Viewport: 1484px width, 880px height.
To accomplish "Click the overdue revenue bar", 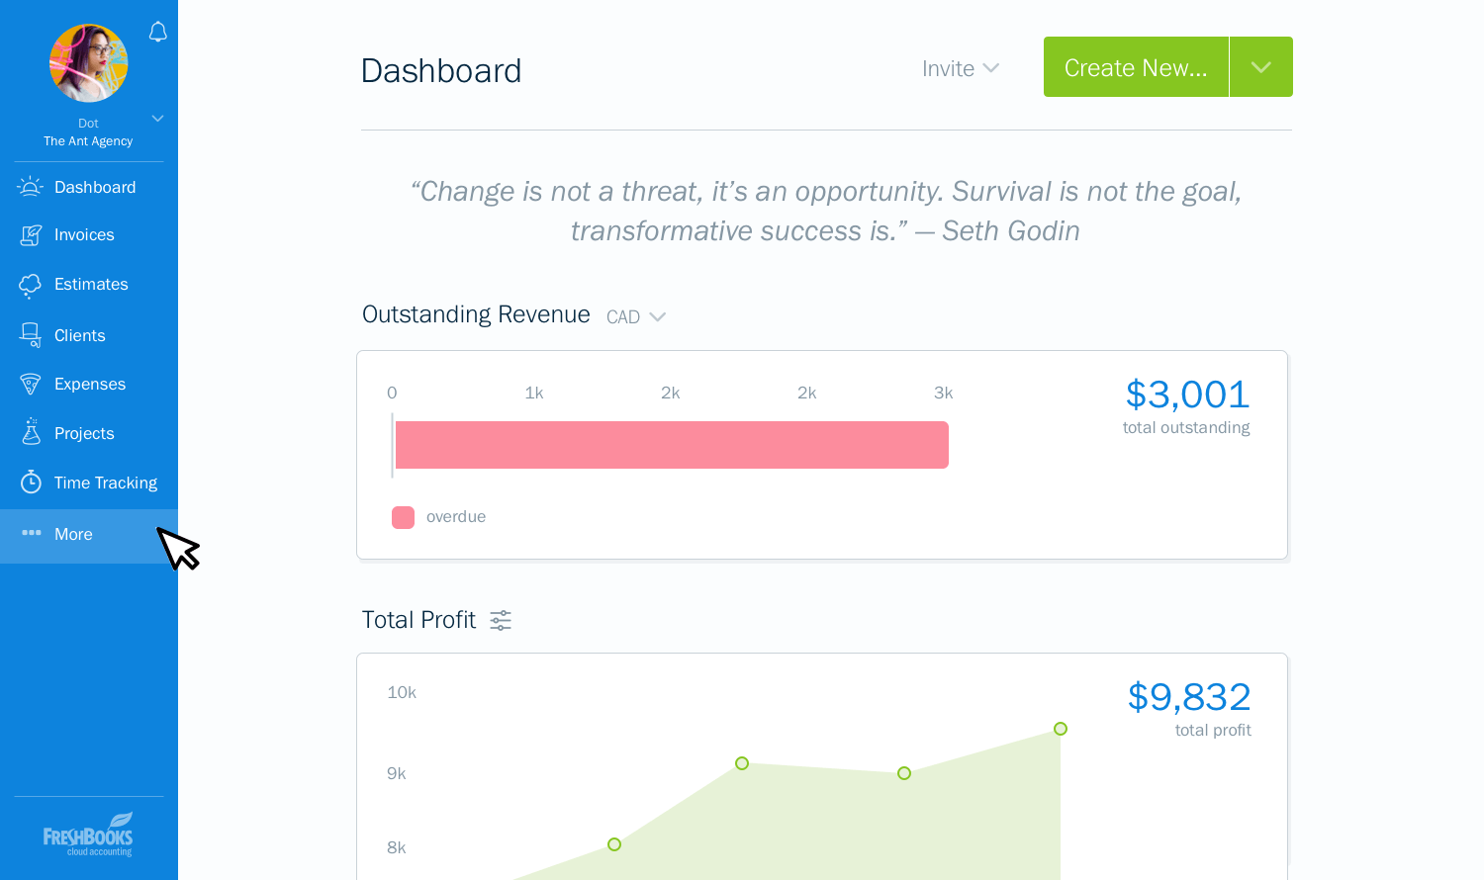I will point(672,445).
